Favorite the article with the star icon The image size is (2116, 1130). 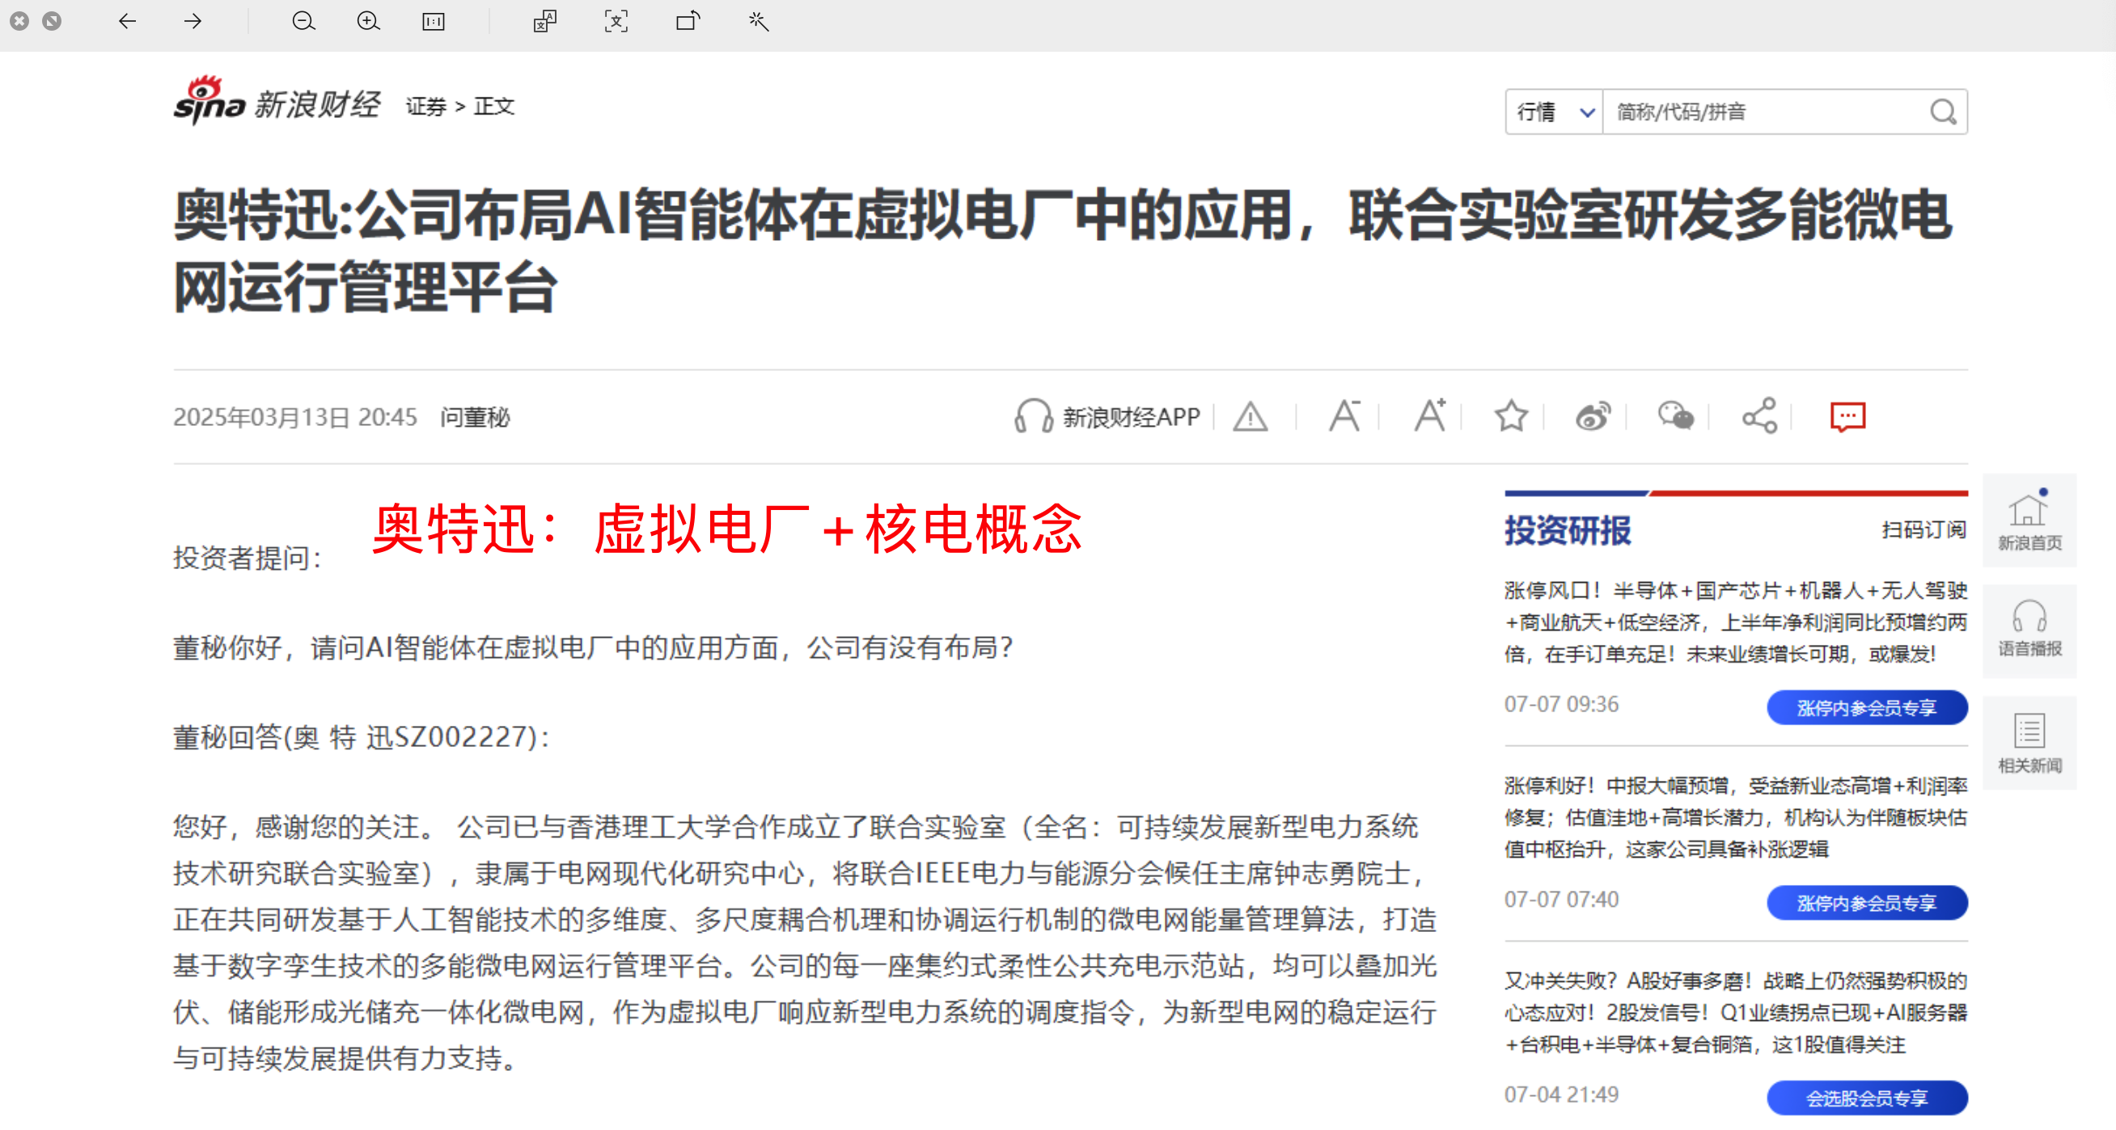click(x=1511, y=416)
